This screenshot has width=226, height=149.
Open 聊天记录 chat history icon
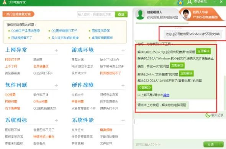[208, 115]
